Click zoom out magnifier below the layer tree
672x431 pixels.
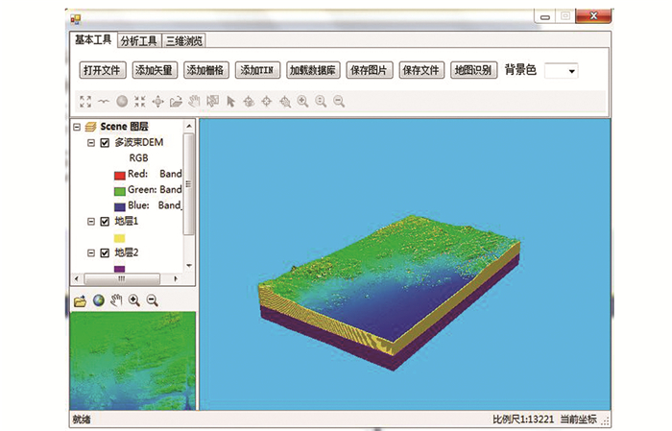(152, 300)
